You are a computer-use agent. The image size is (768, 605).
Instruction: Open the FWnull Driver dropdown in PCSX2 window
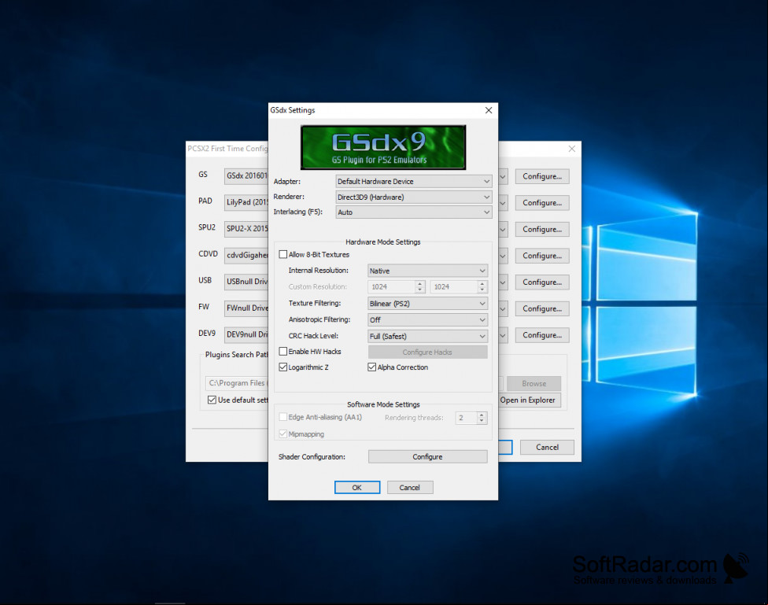(x=503, y=308)
